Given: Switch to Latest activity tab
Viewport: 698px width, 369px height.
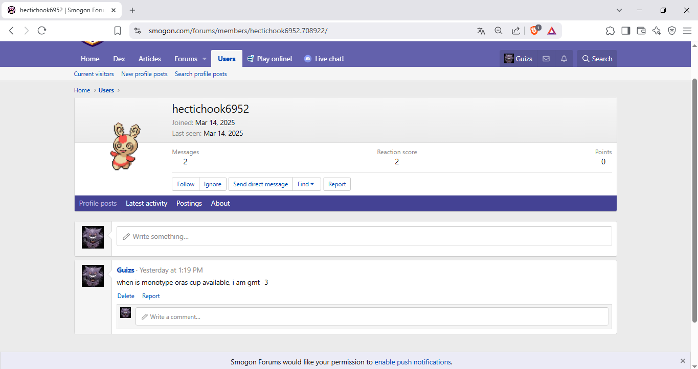Looking at the screenshot, I should point(146,203).
